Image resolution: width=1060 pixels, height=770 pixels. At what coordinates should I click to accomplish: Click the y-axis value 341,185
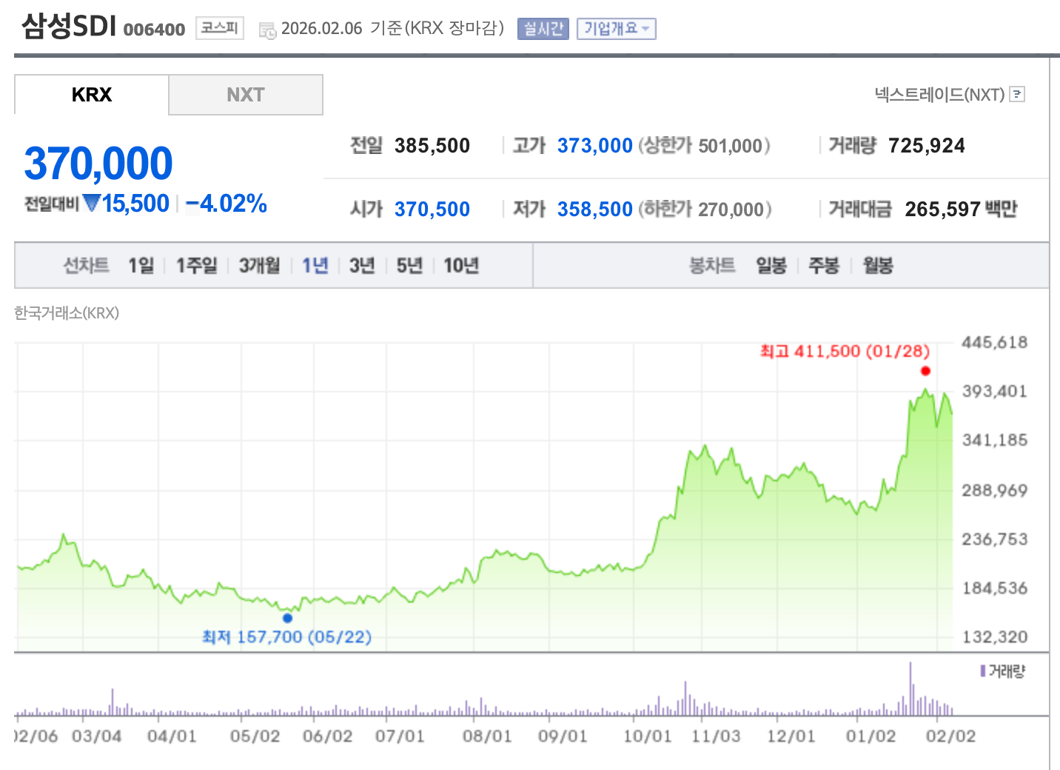coord(995,440)
